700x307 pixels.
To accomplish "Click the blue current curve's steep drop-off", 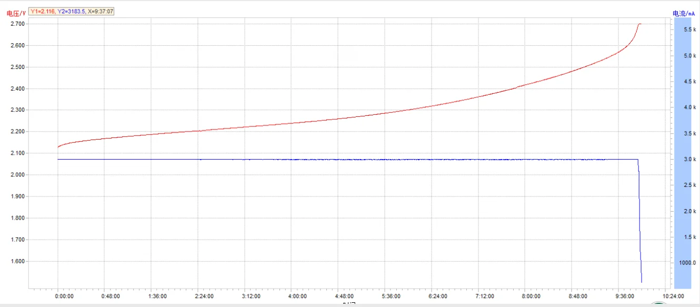I will coord(640,221).
